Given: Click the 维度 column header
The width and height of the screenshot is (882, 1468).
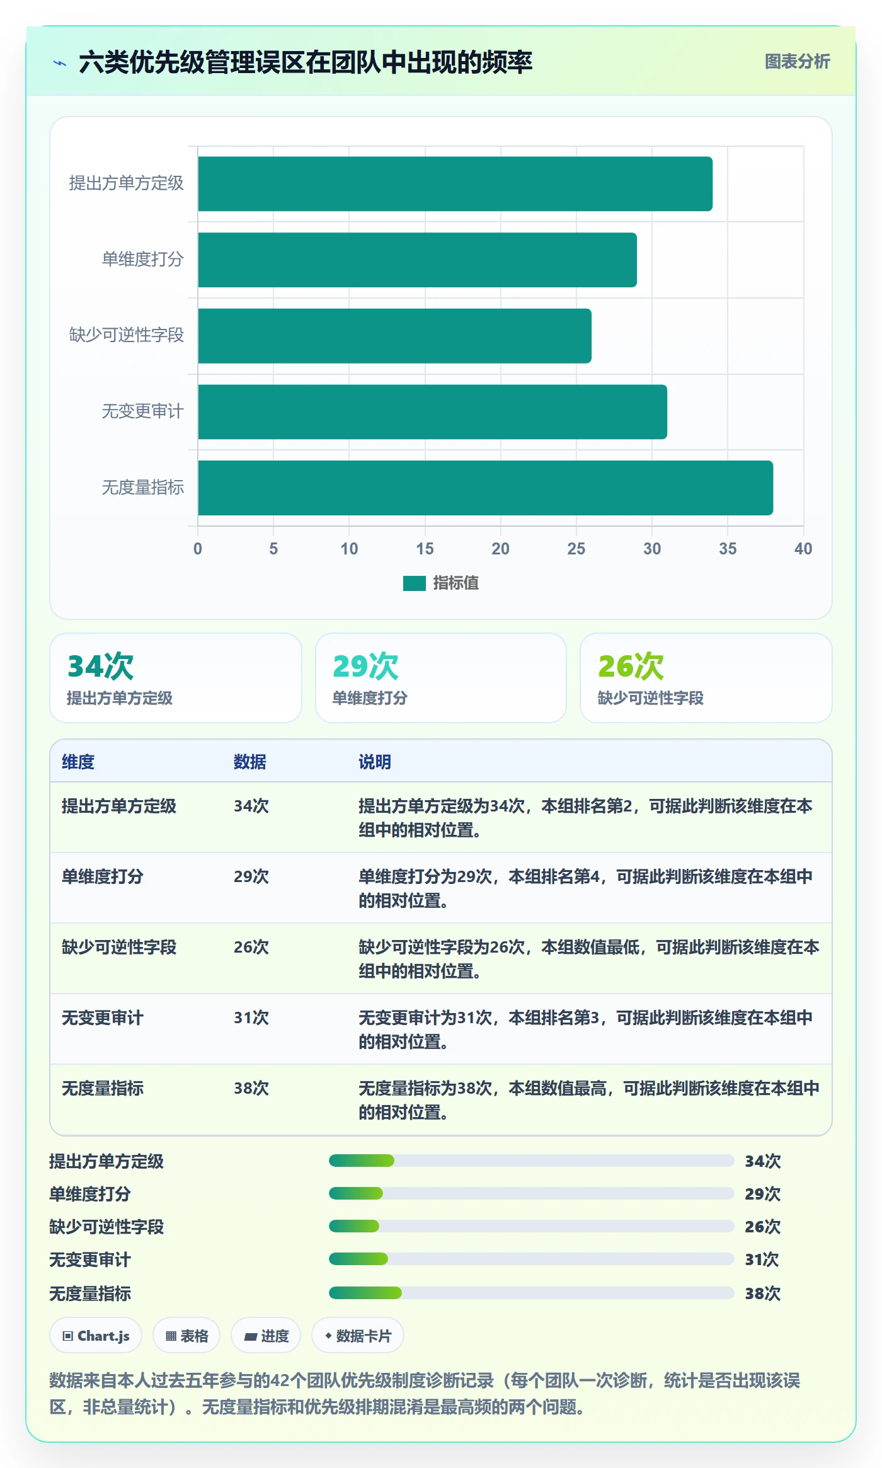Looking at the screenshot, I should 78,762.
